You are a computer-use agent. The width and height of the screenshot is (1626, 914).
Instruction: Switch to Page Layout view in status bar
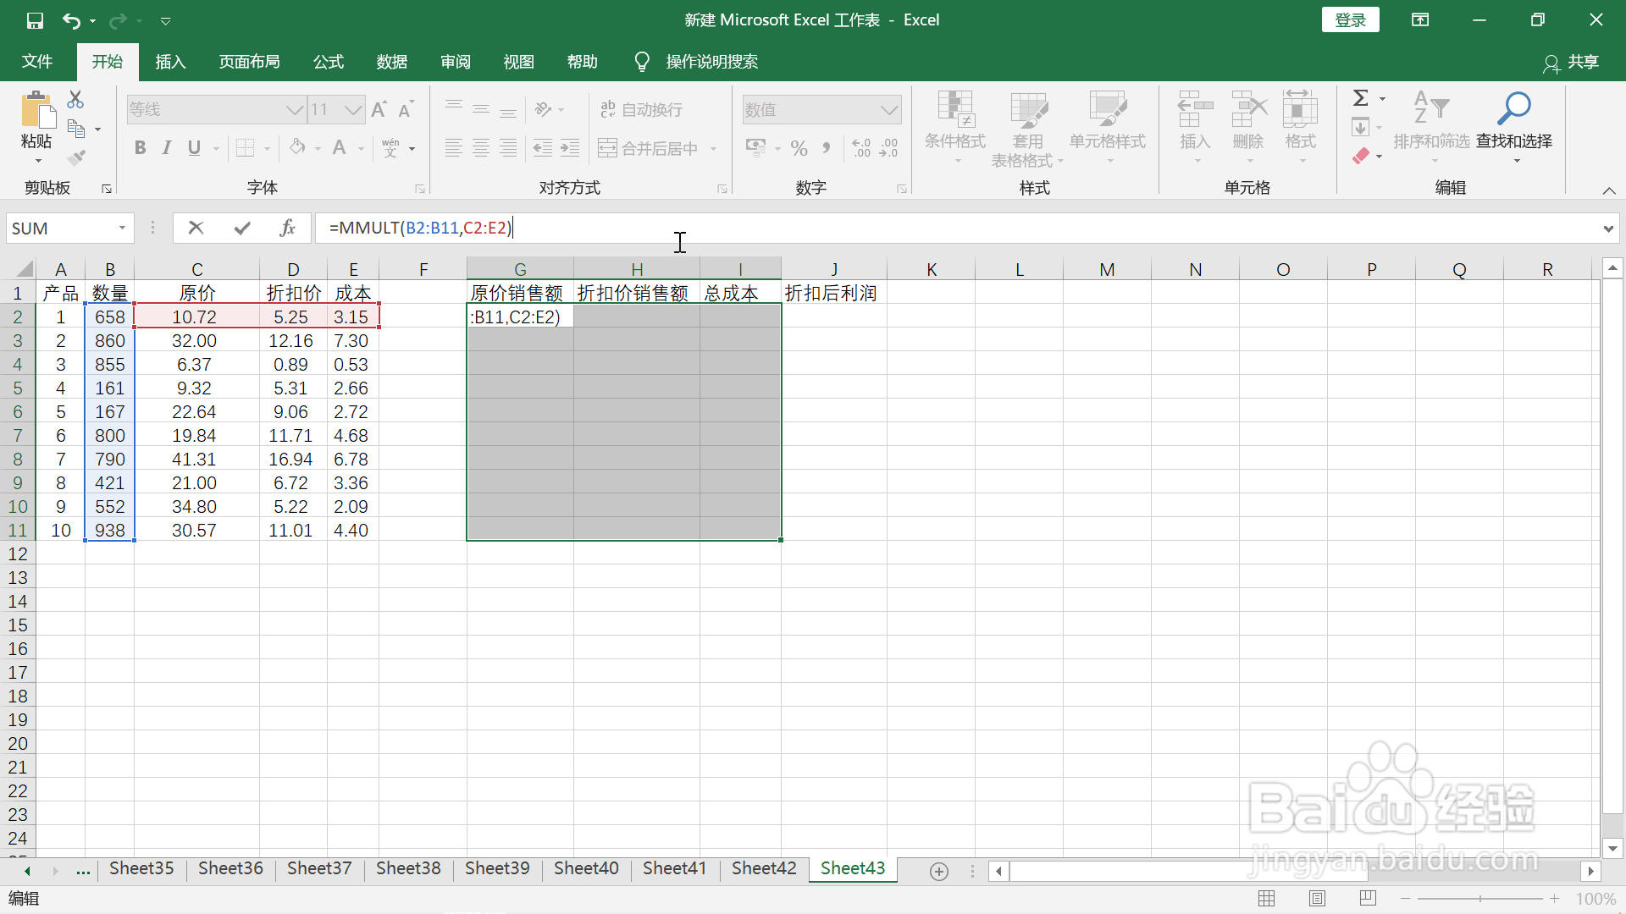(x=1317, y=898)
